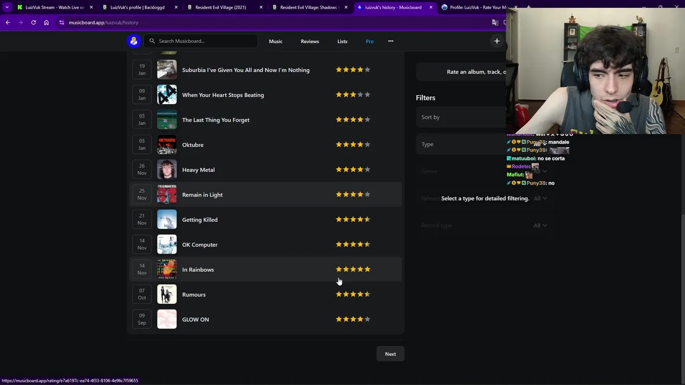Screen dimensions: 685x385
Task: Click Rumours star rating
Action: click(x=353, y=294)
